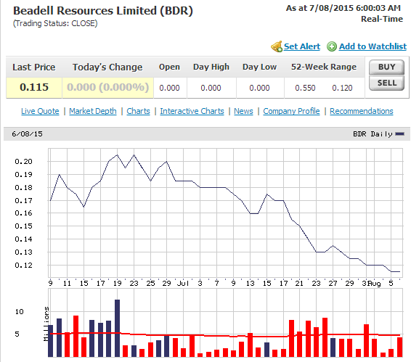Open the Set Alert link
Screen dimensions: 411x362
[x=301, y=46]
